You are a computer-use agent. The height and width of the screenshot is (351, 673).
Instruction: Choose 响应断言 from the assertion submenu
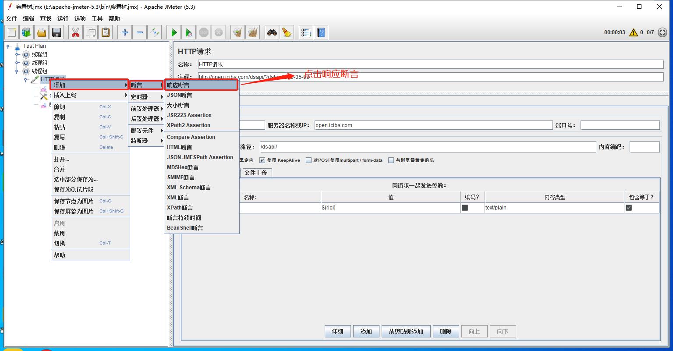202,85
